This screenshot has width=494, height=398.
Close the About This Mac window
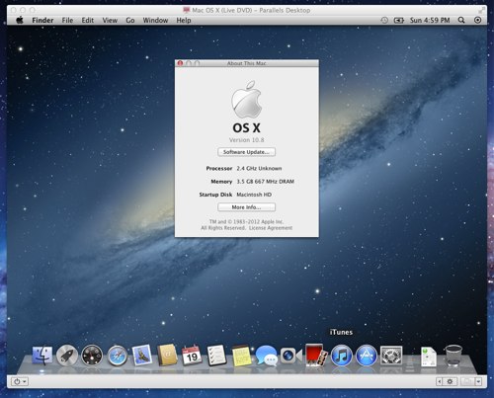180,63
